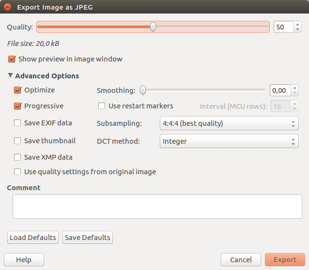
Task: Enable Use restart markers
Action: point(102,106)
